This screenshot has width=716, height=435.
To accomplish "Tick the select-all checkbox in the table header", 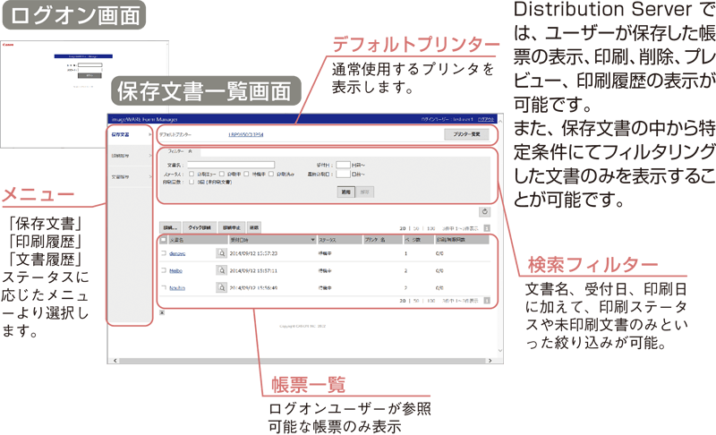I will (164, 240).
